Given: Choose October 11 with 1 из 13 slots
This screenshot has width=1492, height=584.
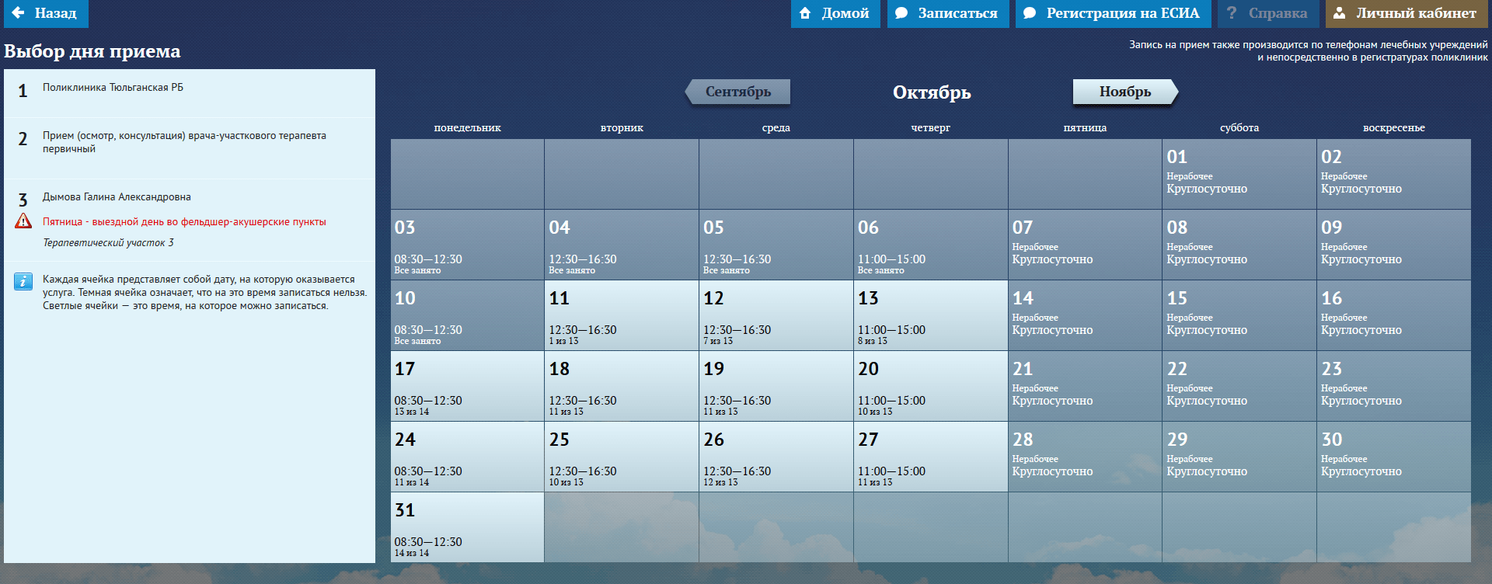Looking at the screenshot, I should [622, 315].
